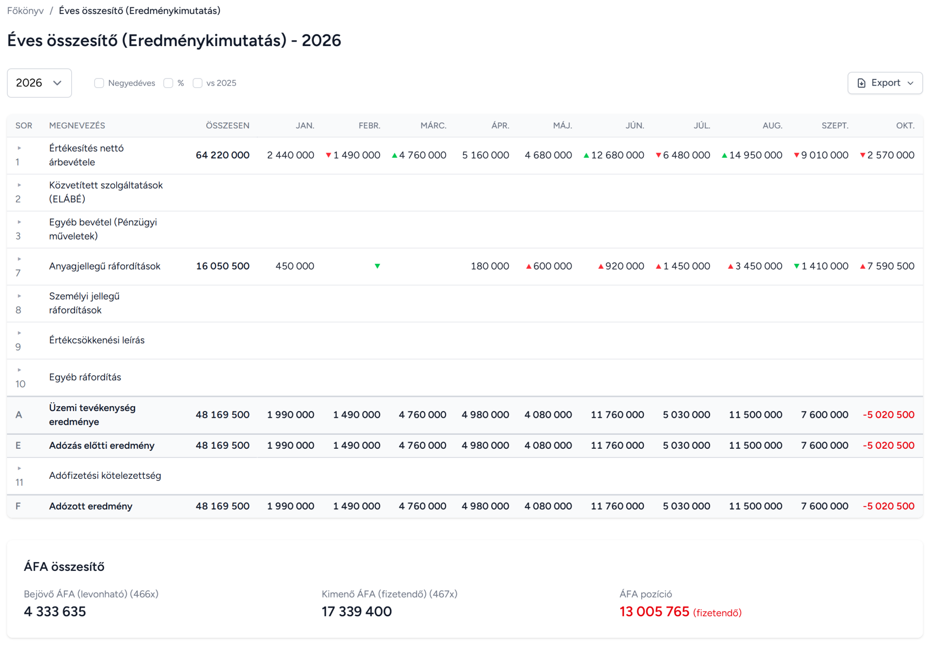Open the Export dropdown button

(885, 83)
